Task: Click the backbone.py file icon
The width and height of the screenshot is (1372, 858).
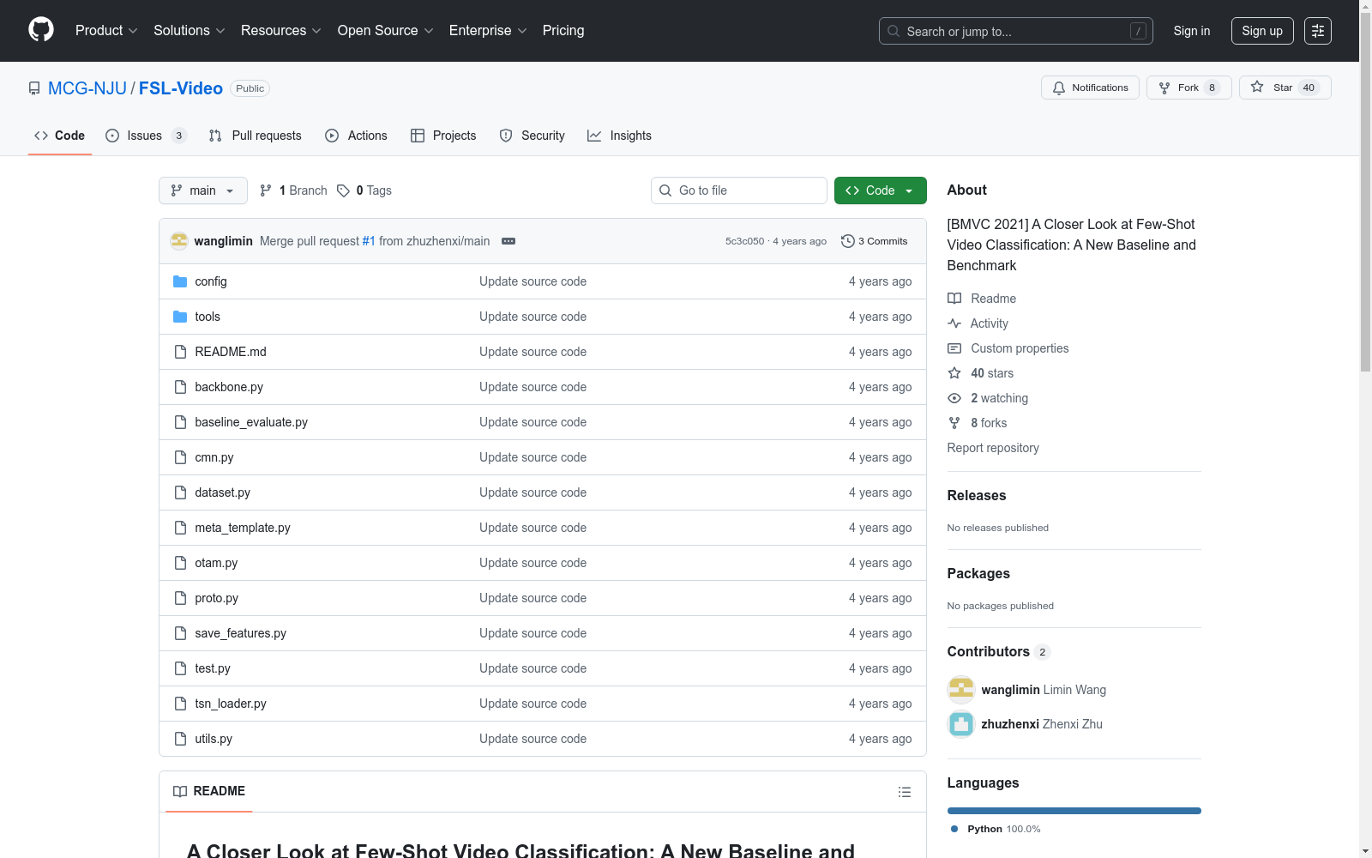Action: click(x=180, y=387)
